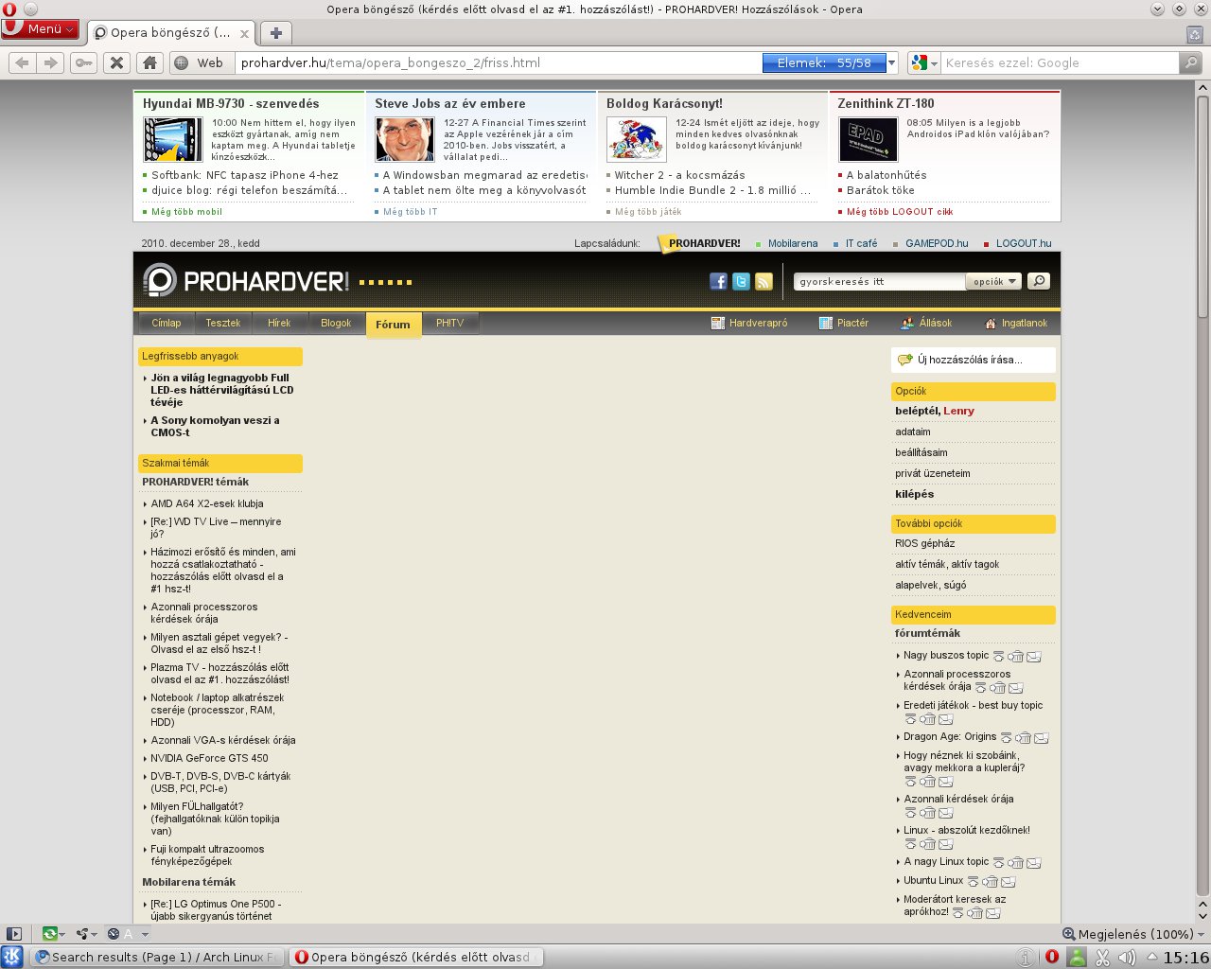This screenshot has height=969, width=1211.
Task: Click the PROHARDVER! logo in header
Action: click(x=246, y=281)
